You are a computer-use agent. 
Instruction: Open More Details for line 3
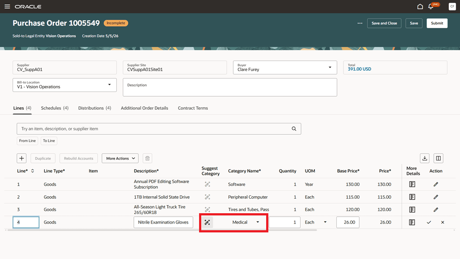point(412,210)
